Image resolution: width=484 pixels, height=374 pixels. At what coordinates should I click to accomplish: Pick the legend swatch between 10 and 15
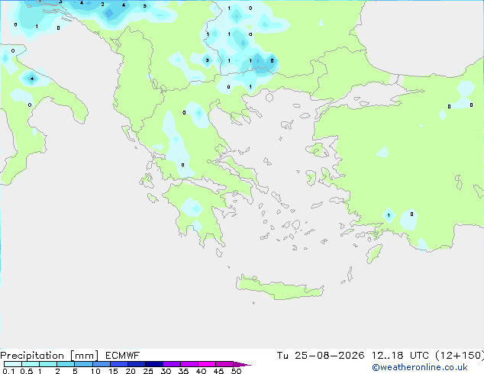pos(101,364)
